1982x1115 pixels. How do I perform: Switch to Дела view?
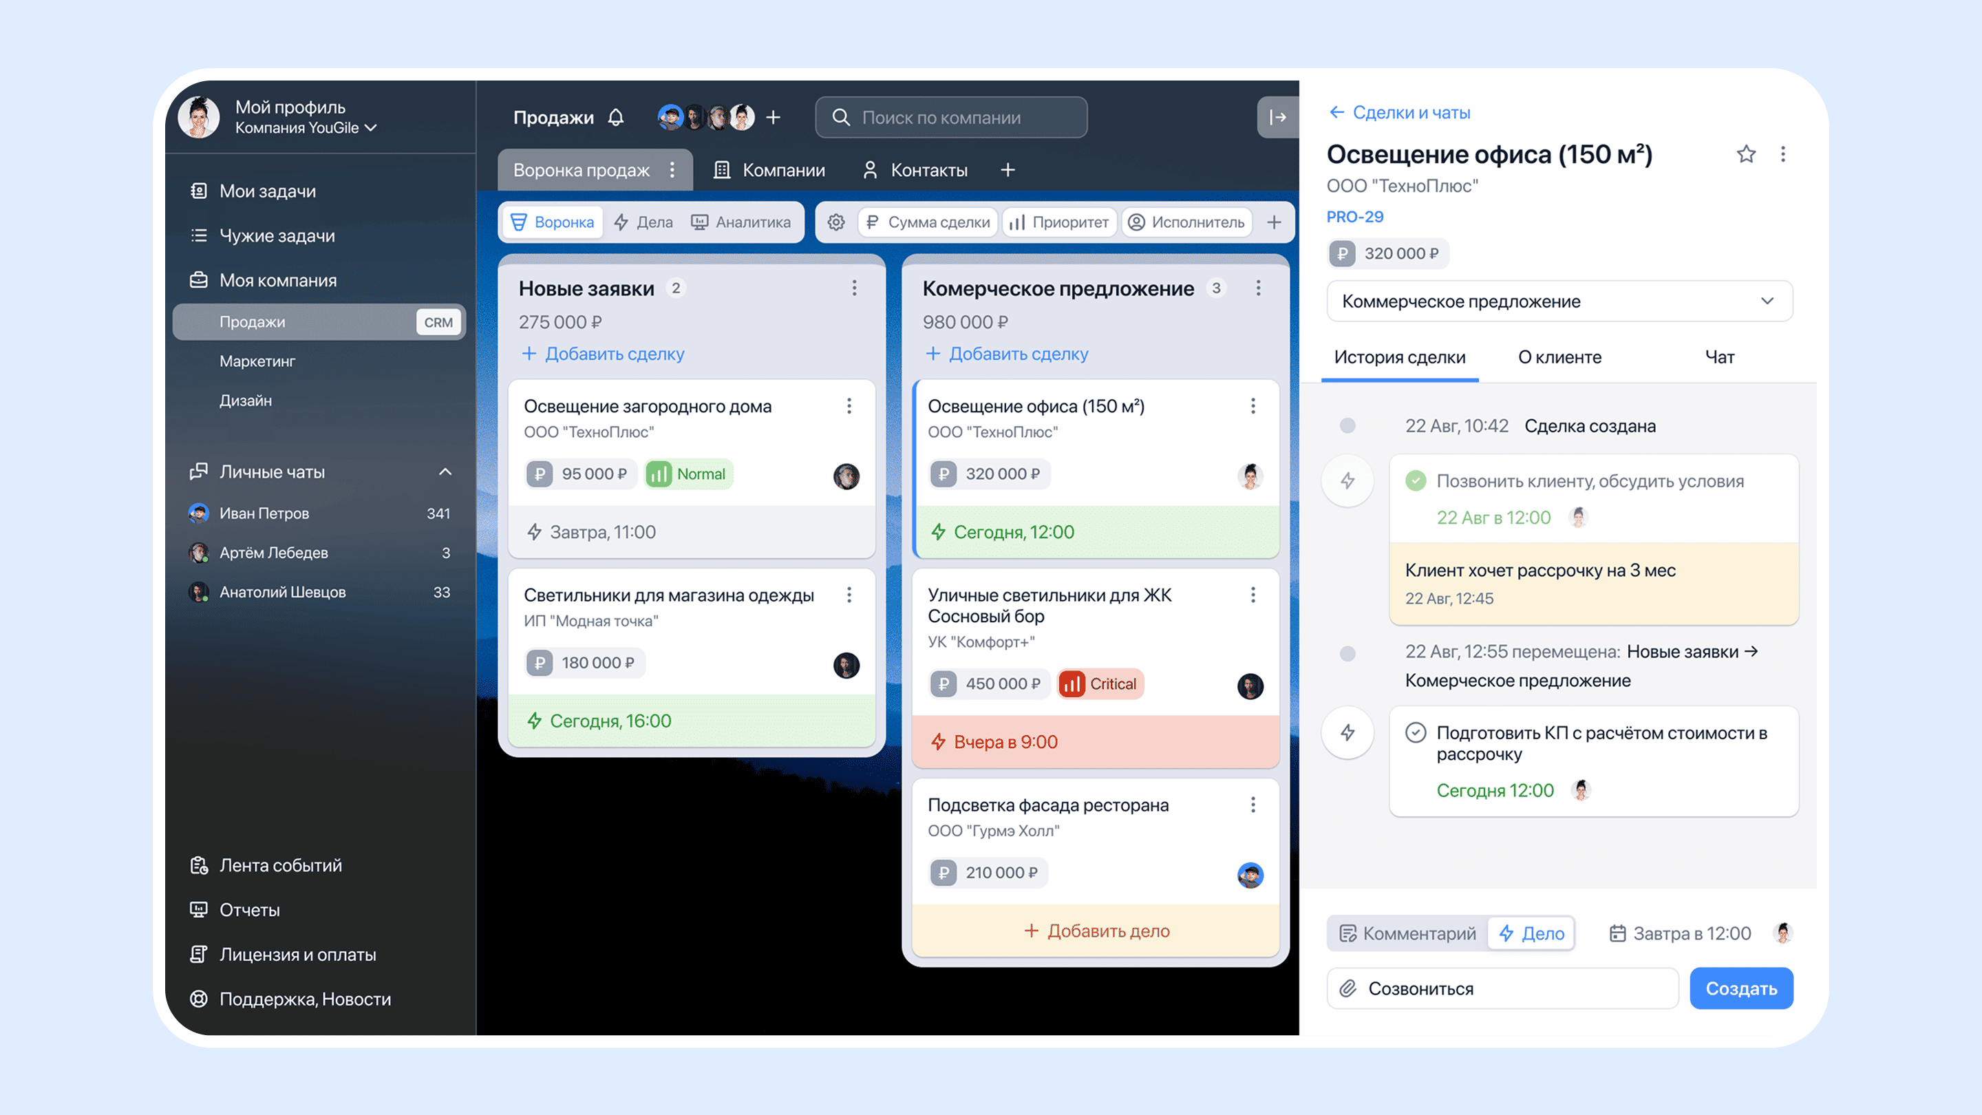click(x=643, y=222)
